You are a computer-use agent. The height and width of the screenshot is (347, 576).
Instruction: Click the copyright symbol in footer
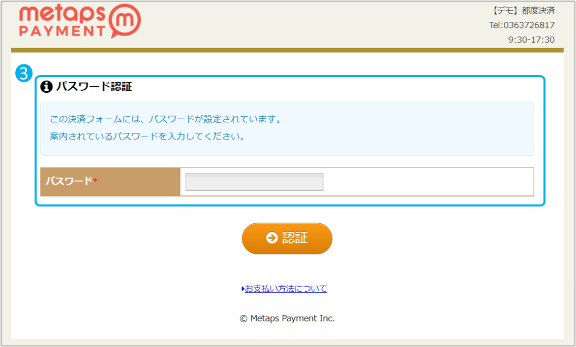tap(243, 319)
